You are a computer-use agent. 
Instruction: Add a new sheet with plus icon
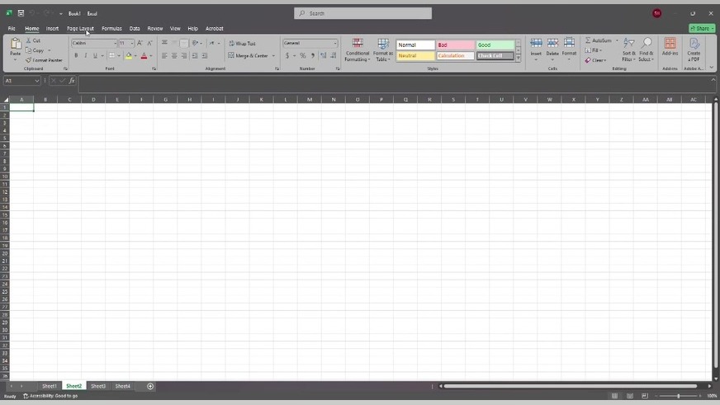pos(150,386)
